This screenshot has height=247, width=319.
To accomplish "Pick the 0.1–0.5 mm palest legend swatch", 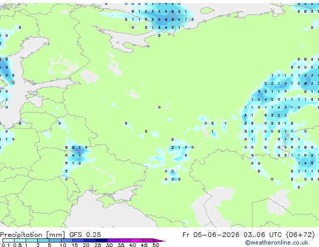I will point(9,240).
